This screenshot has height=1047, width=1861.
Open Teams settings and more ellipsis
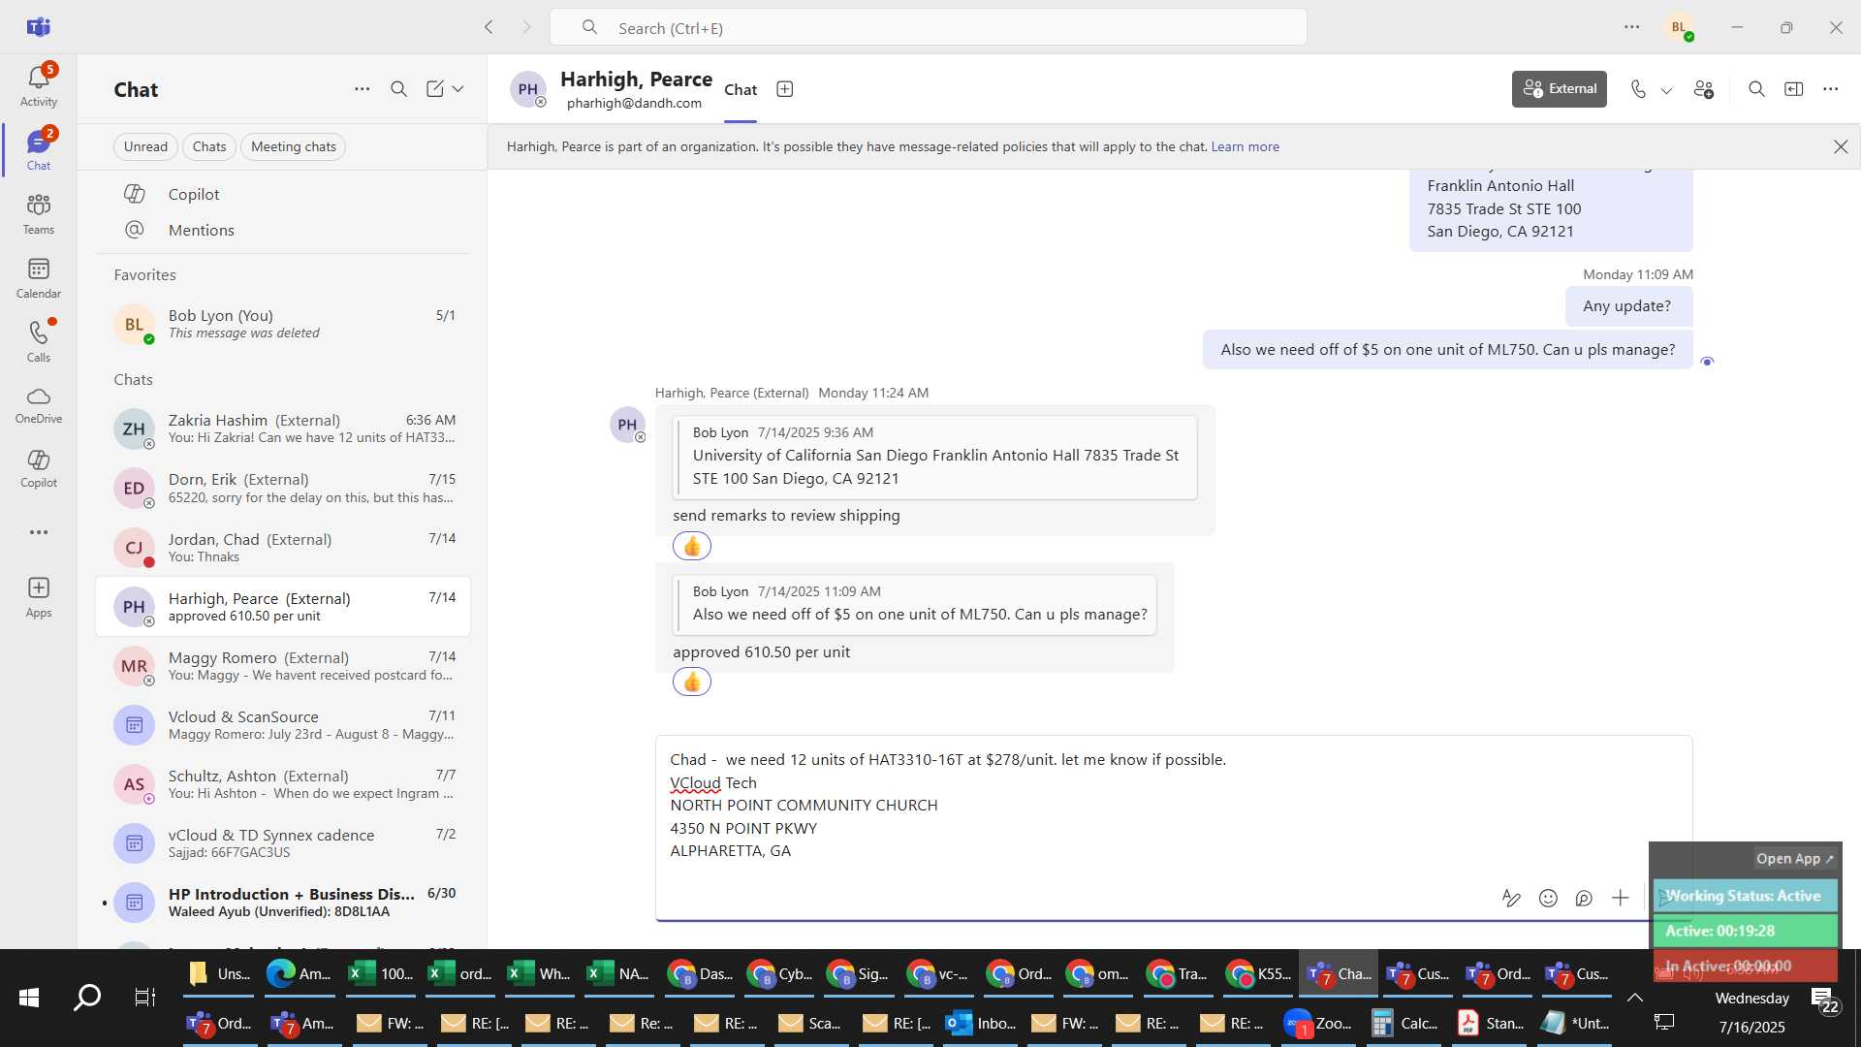pyautogui.click(x=1632, y=27)
